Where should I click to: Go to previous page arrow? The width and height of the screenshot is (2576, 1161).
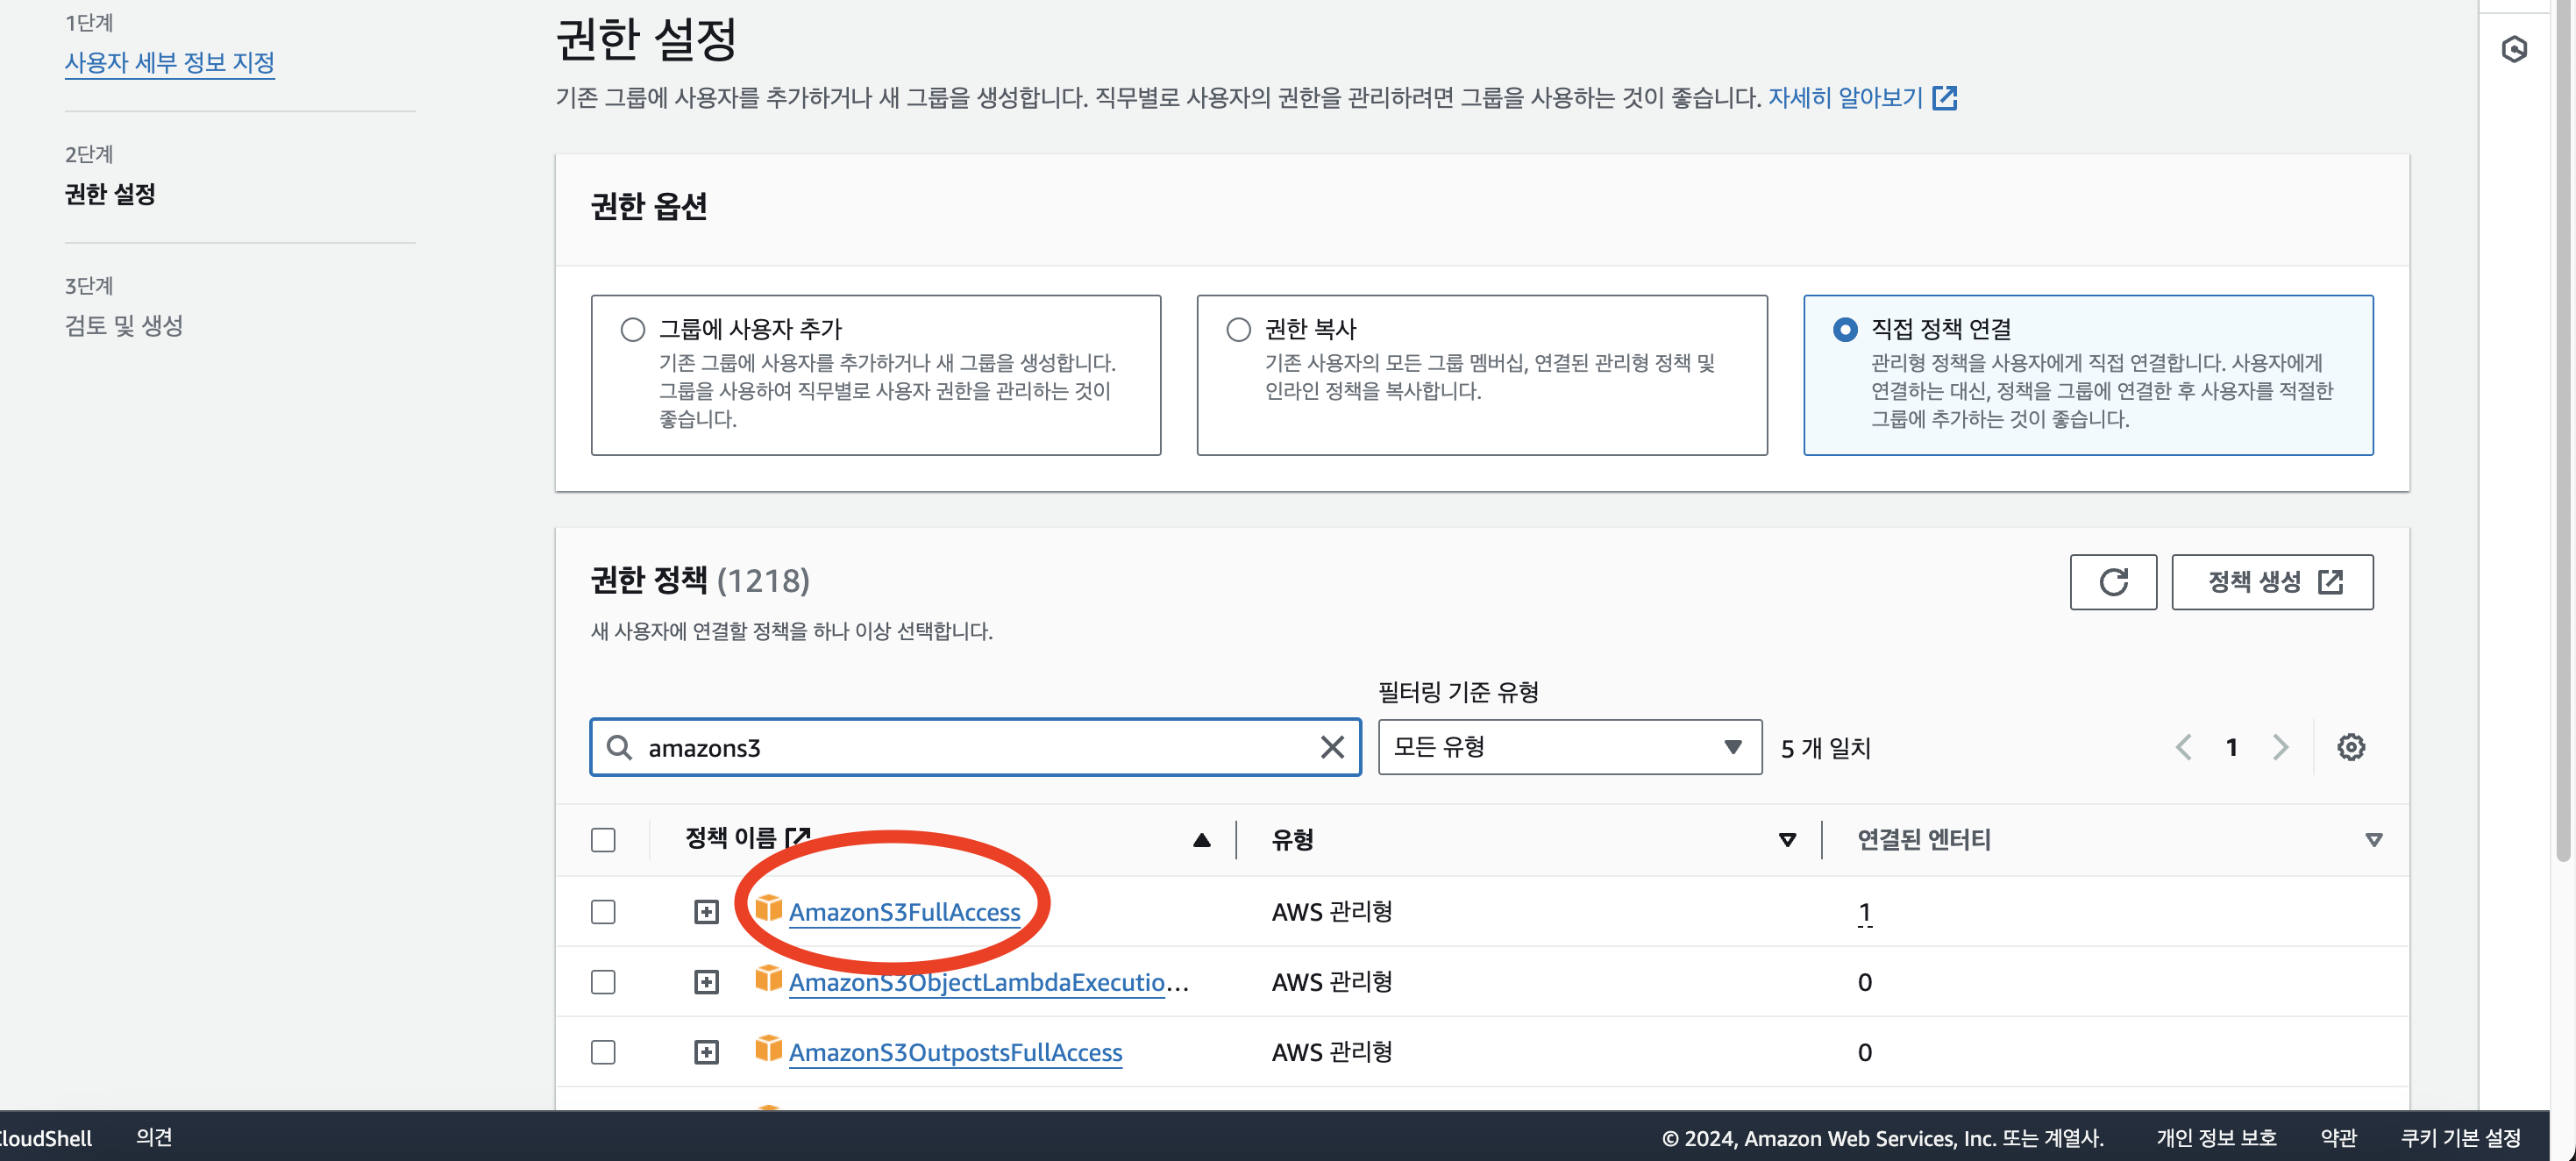pos(2183,747)
